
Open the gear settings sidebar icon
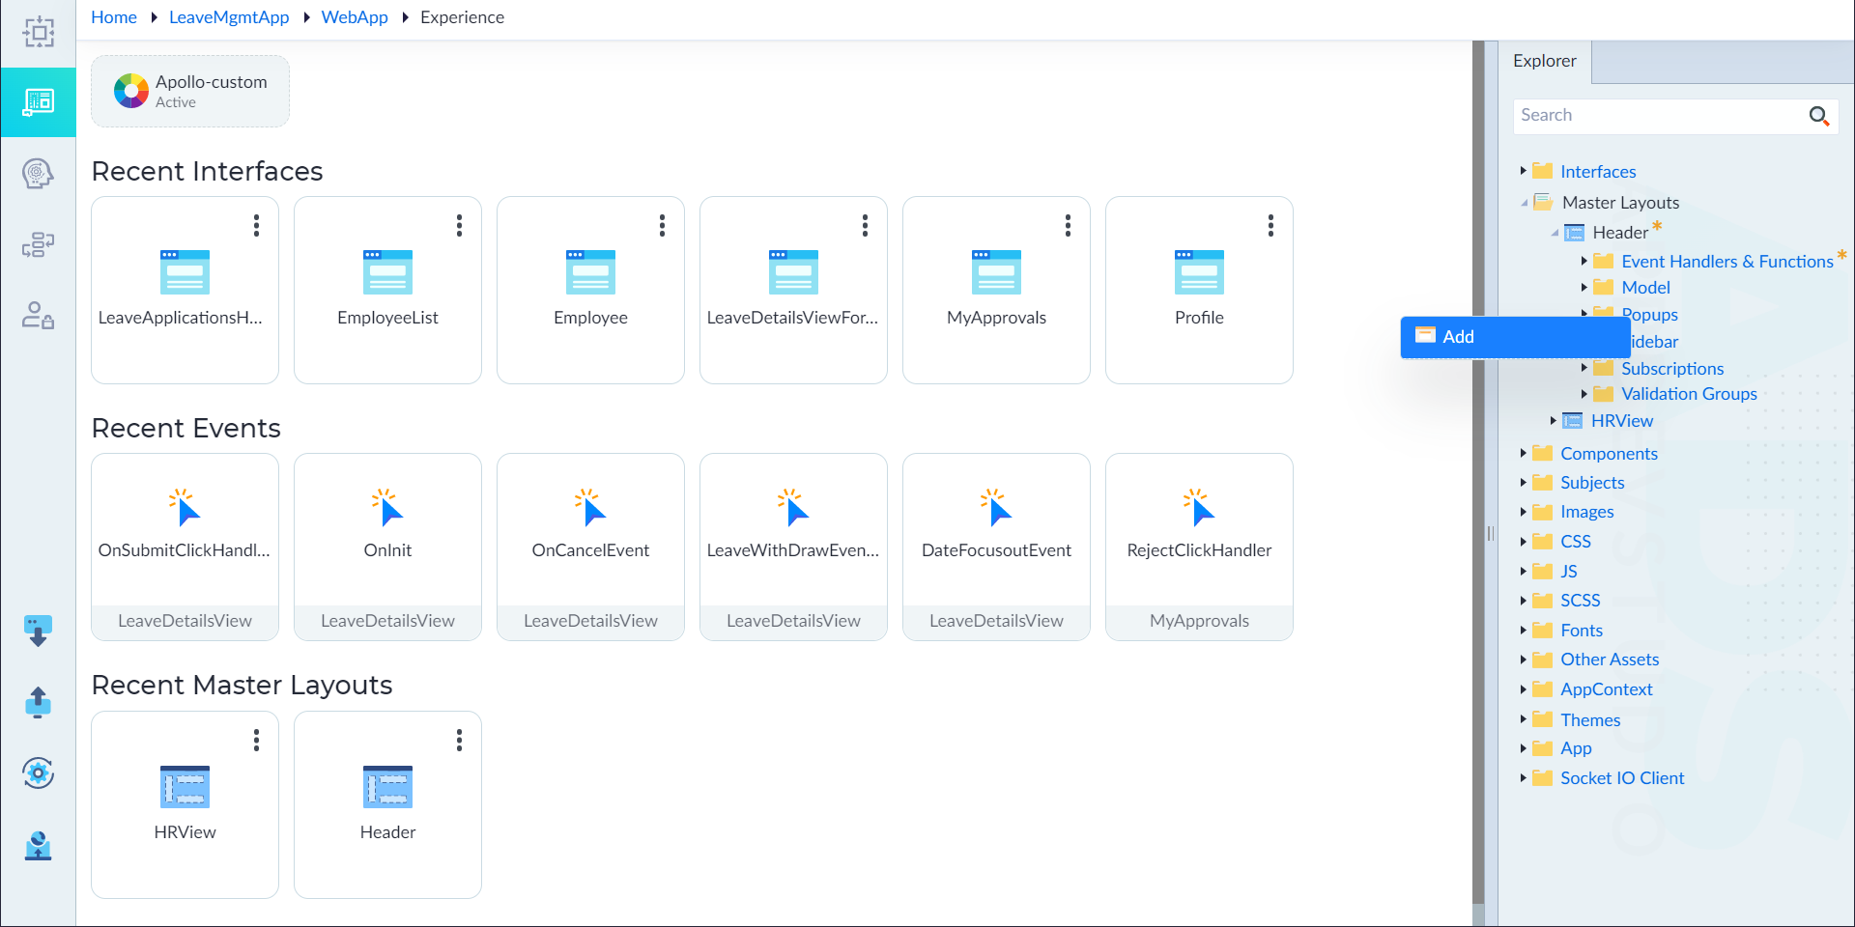click(x=38, y=772)
